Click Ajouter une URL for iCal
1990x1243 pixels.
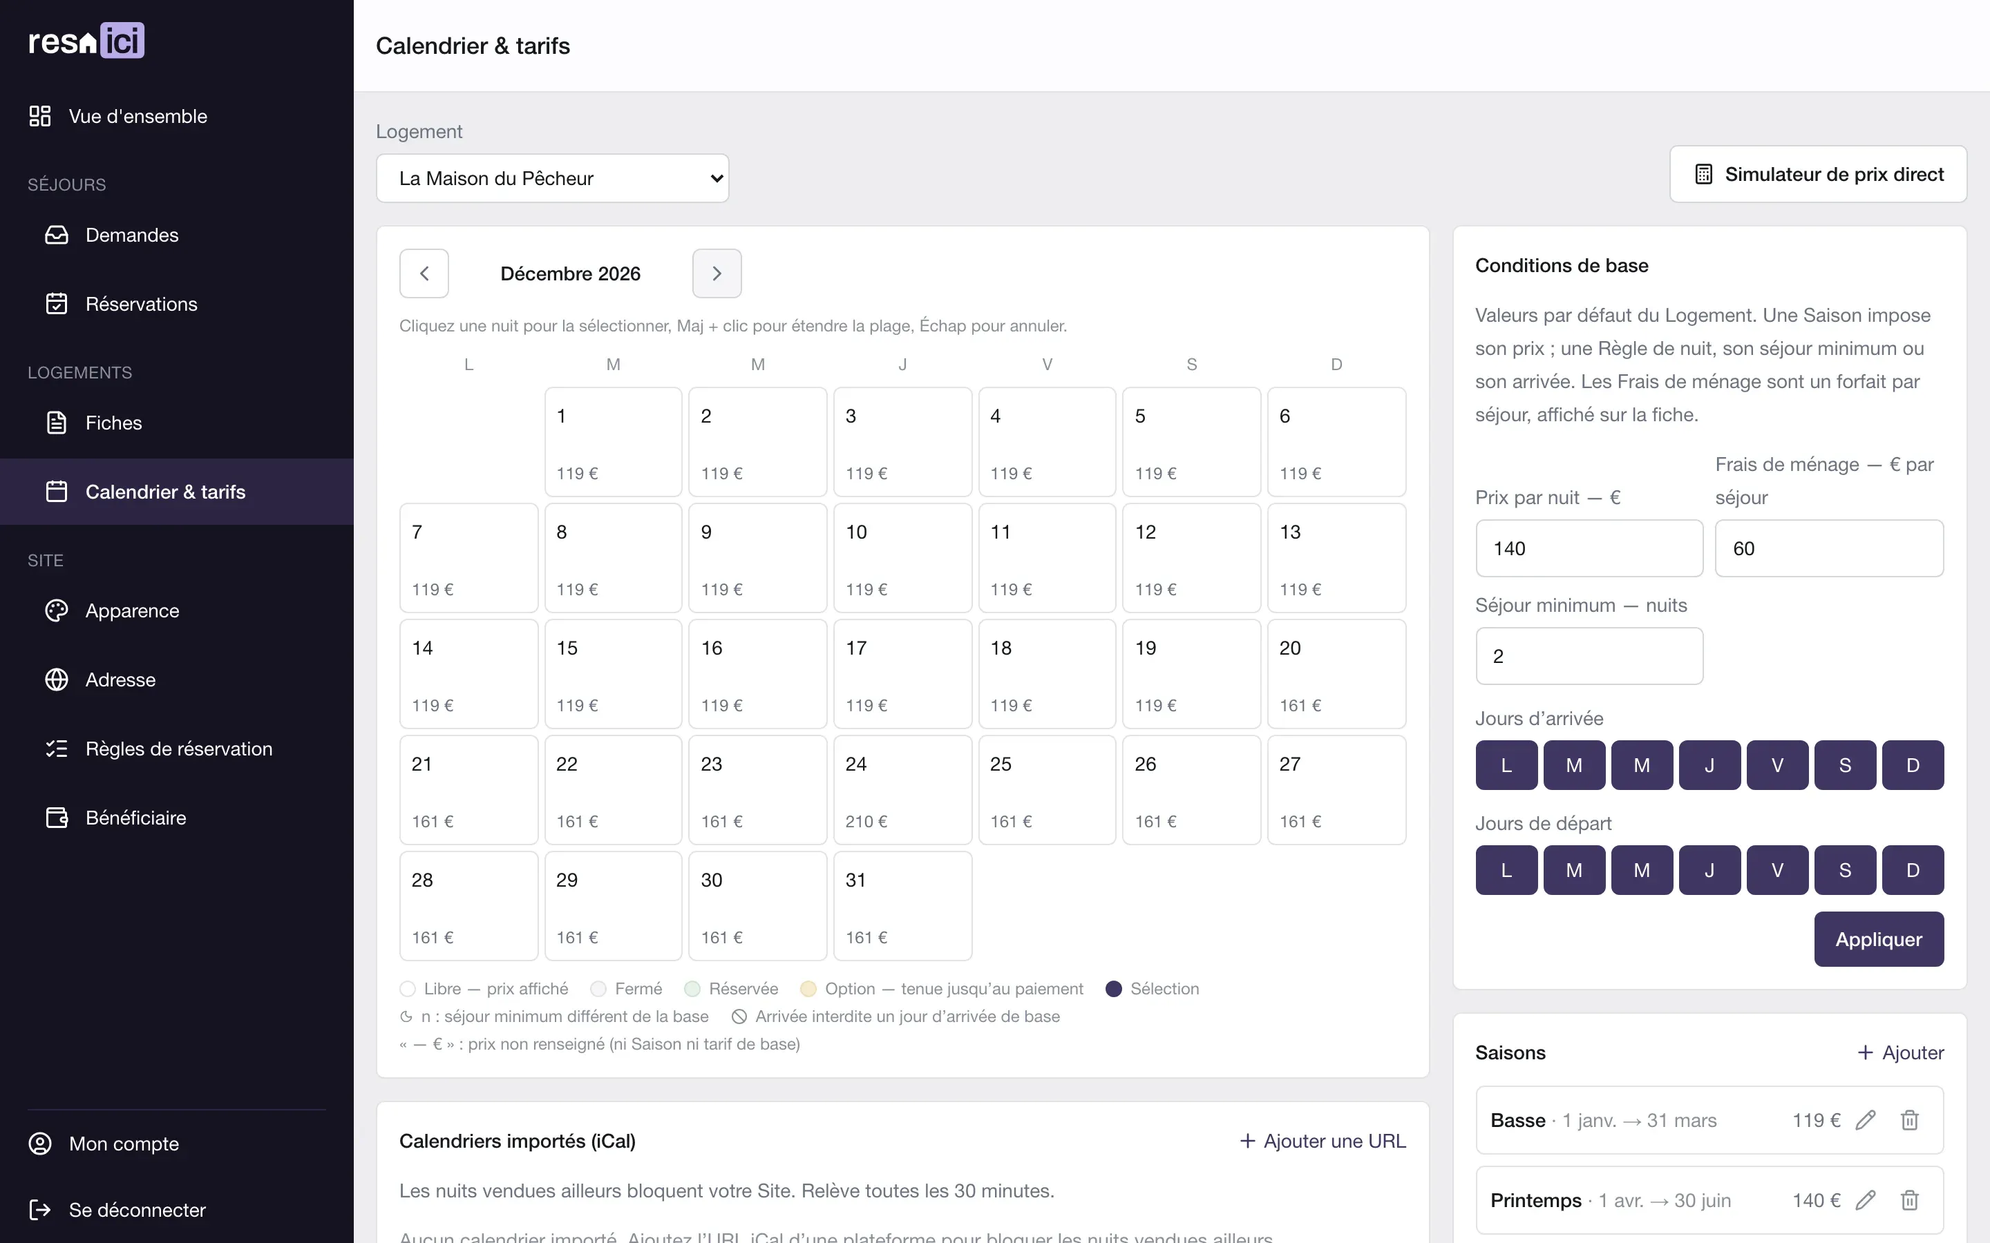pyautogui.click(x=1323, y=1141)
